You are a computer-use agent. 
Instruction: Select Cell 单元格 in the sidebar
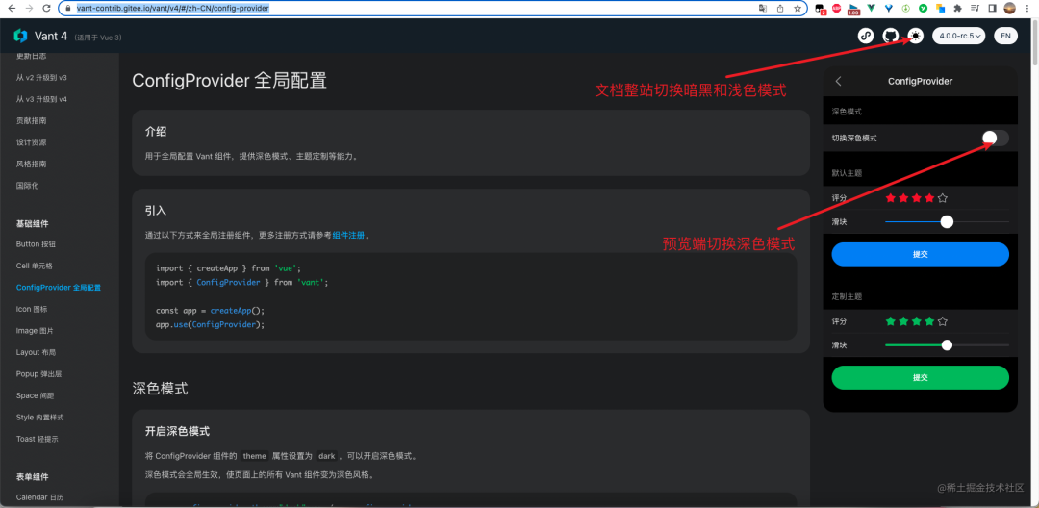click(34, 266)
